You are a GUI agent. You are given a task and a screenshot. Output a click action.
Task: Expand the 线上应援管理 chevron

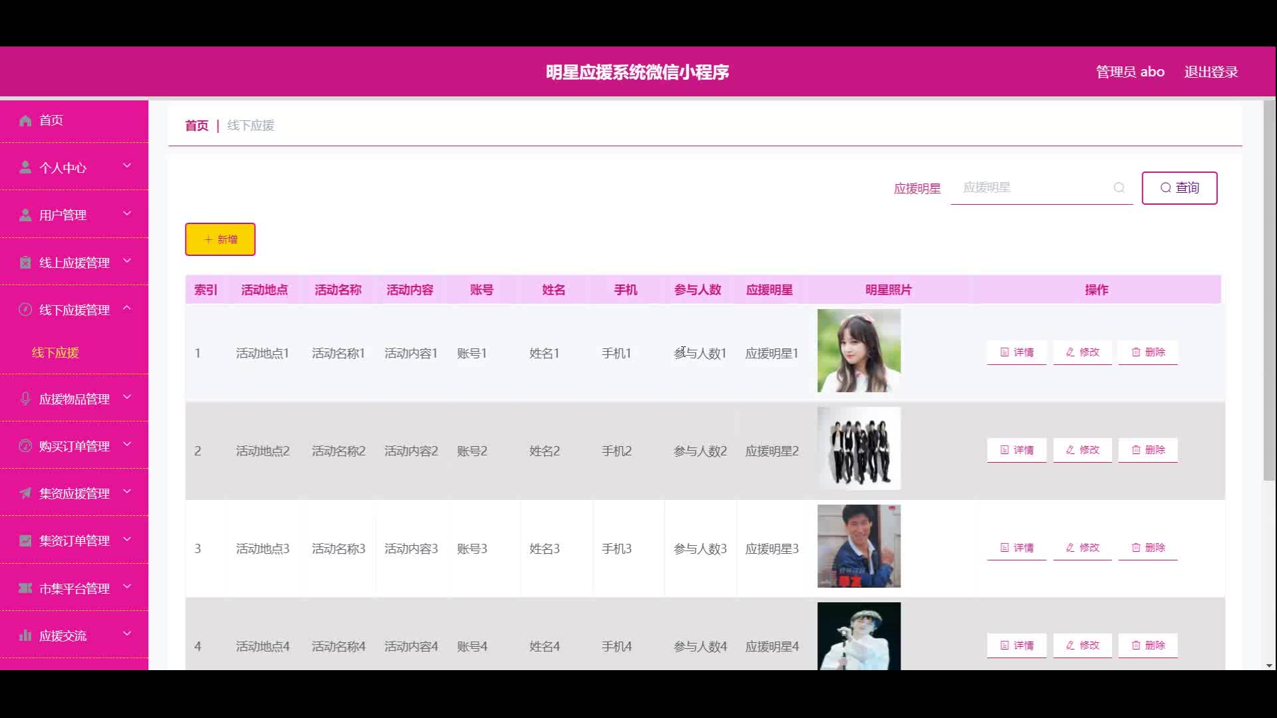tap(127, 261)
